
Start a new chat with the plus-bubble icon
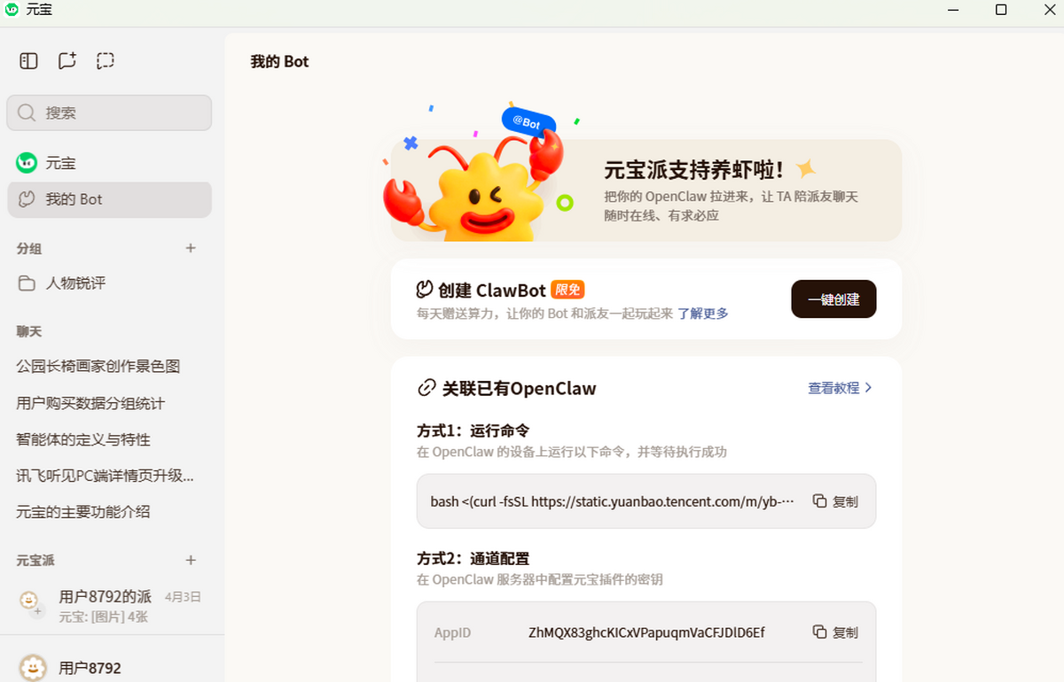67,61
